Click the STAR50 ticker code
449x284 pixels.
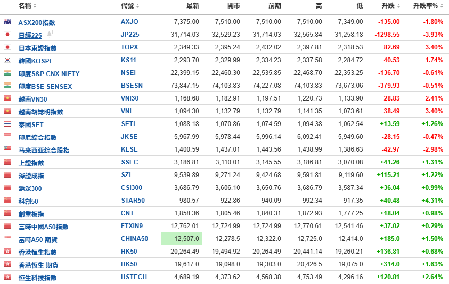(133, 200)
